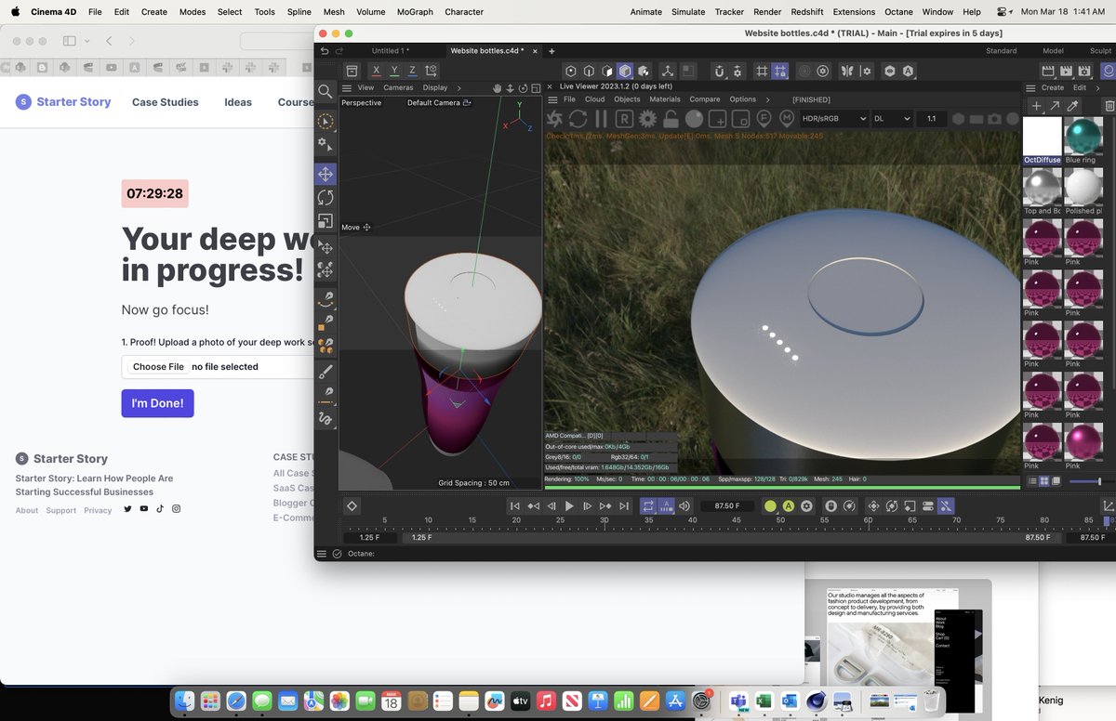The image size is (1116, 721).
Task: Delete material with the trash icon
Action: click(x=1108, y=107)
